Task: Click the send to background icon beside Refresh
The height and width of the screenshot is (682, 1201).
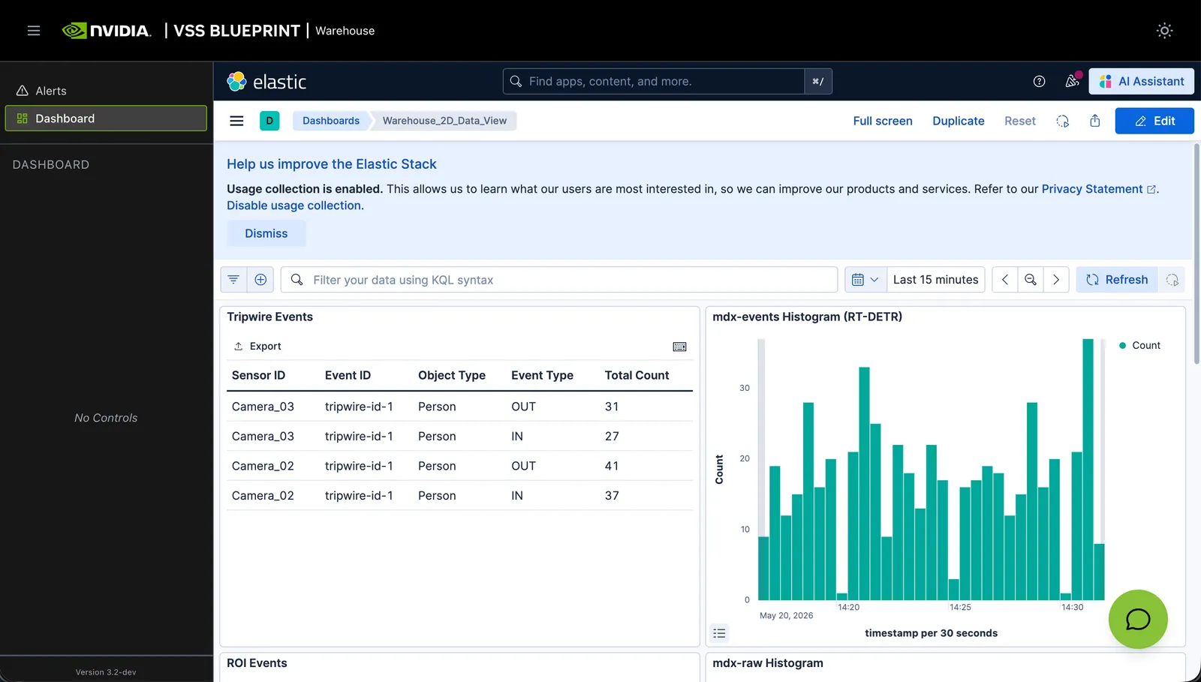Action: tap(1172, 280)
